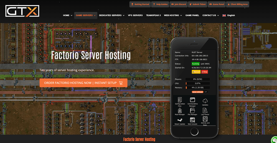
Task: Click the CPU usage bar
Action: 197,83
